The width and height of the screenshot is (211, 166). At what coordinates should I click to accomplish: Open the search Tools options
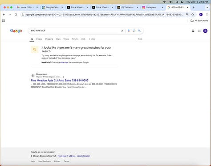pos(140,39)
